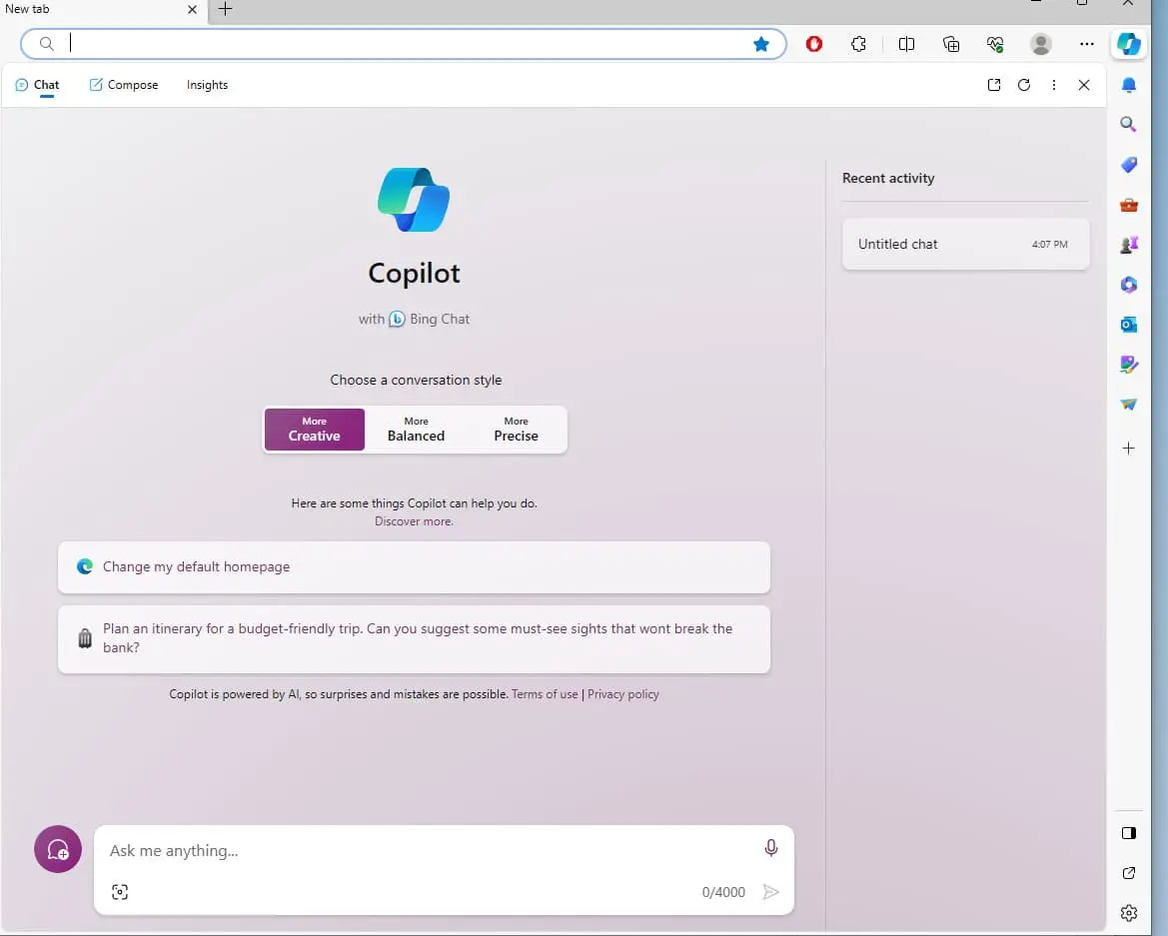Click Change my default homepage suggestion
Screen dimensions: 1168x936
414,567
